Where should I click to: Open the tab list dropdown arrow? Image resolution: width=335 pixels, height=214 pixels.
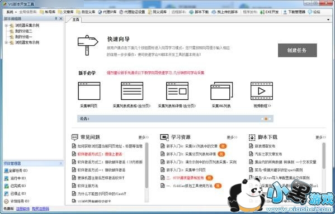pyautogui.click(x=328, y=20)
